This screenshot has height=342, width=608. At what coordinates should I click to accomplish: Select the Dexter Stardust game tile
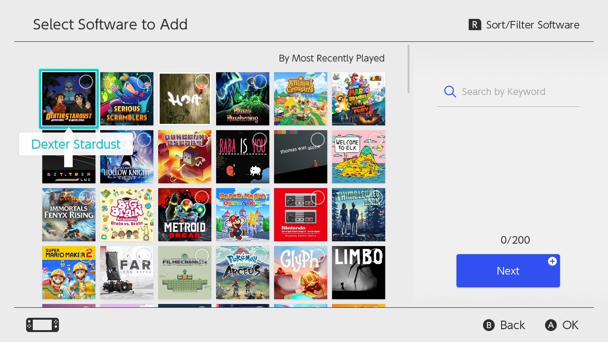tap(68, 98)
